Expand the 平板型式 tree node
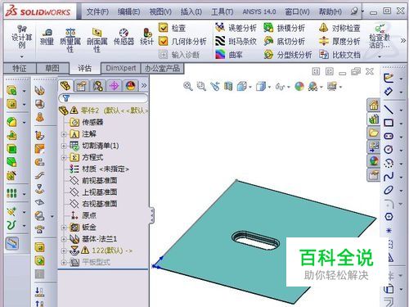This screenshot has height=307, width=409. click(x=64, y=263)
